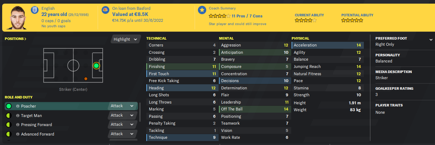Click the Basford club badge icon
Image resolution: width=435 pixels, height=145 pixels.
point(106,11)
